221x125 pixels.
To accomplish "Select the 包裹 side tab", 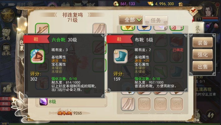I will tap(22, 45).
